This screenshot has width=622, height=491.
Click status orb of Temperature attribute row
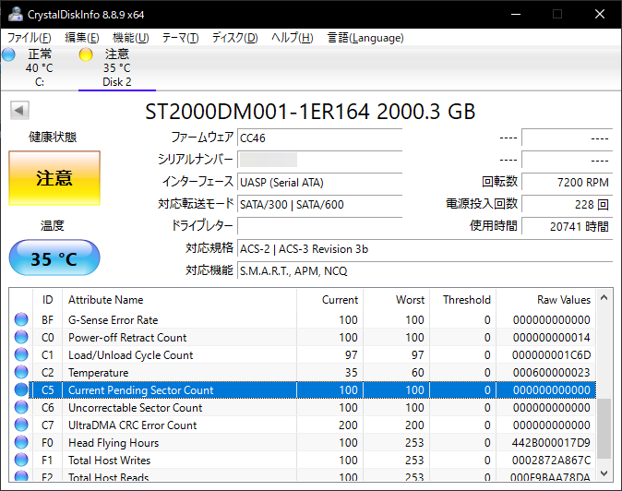coord(21,372)
